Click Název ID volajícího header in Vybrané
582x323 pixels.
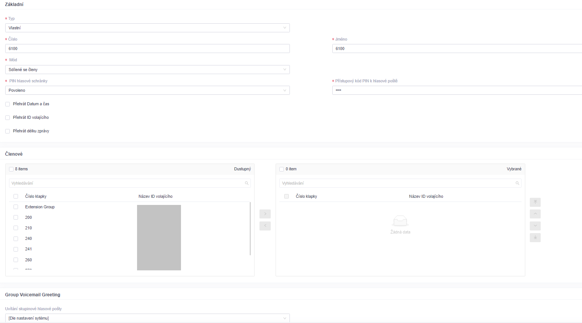426,196
